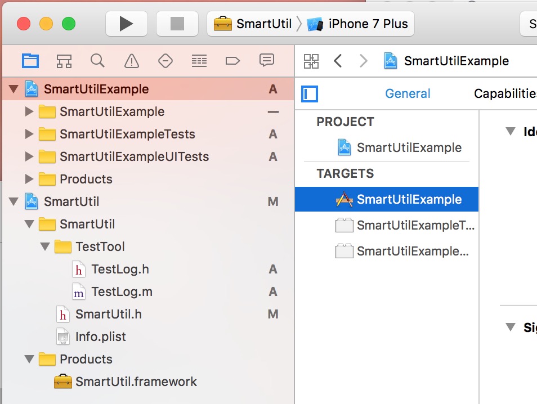The width and height of the screenshot is (537, 404).
Task: Go back in editor history
Action: coord(338,61)
